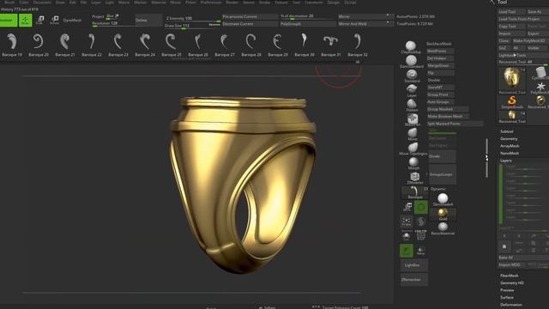This screenshot has width=549, height=309.
Task: Select the Baroque 24 brush
Action: (x=145, y=44)
